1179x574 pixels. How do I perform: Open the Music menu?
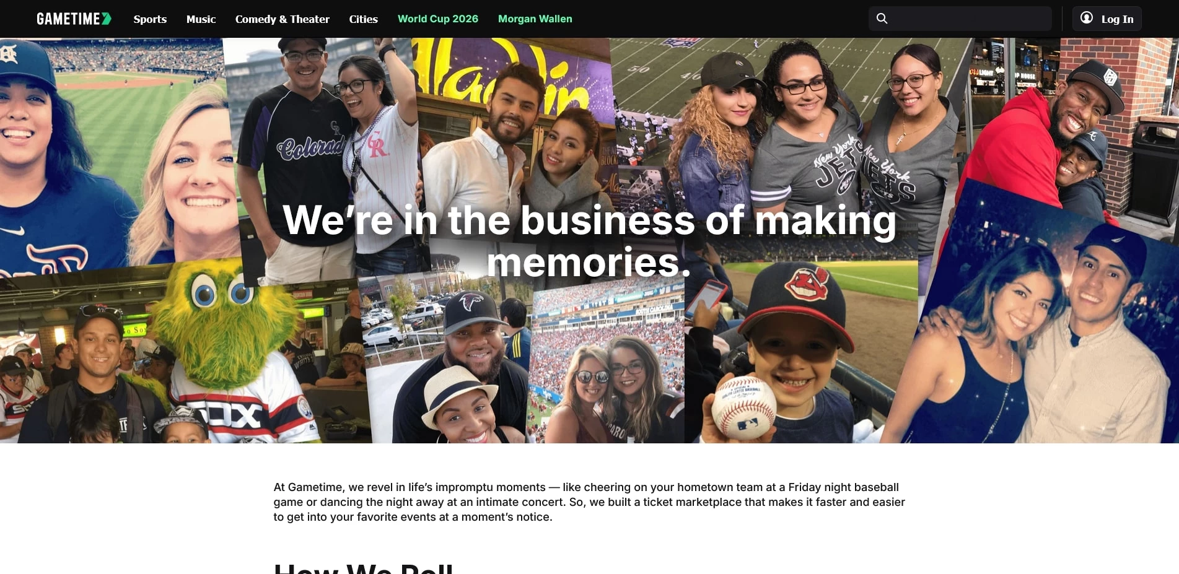(201, 19)
